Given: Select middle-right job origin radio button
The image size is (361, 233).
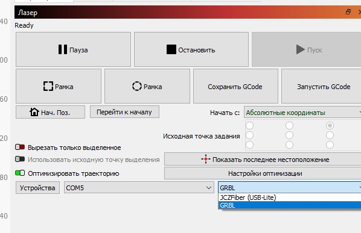Looking at the screenshot, I should [x=330, y=135].
